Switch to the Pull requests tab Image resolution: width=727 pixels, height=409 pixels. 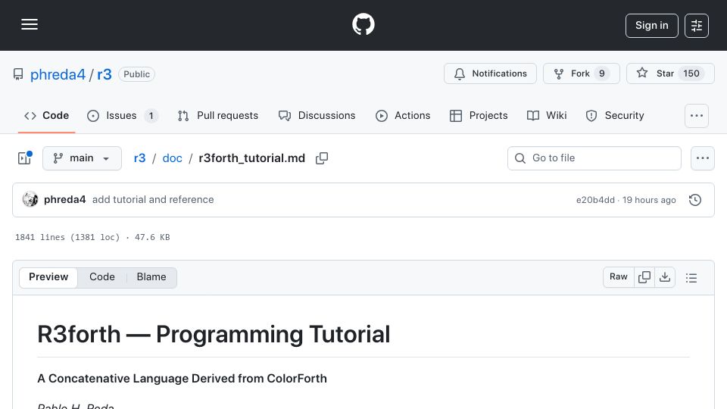218,115
